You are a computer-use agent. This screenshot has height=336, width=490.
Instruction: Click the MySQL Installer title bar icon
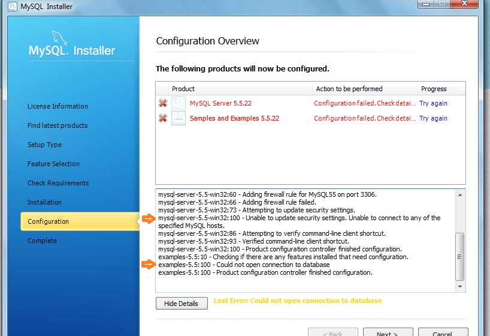[x=12, y=6]
